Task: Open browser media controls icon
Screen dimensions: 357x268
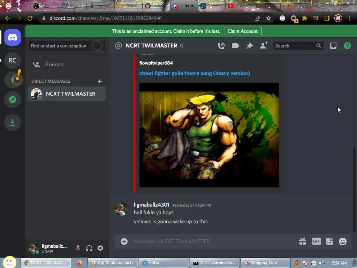Action: (x=316, y=18)
